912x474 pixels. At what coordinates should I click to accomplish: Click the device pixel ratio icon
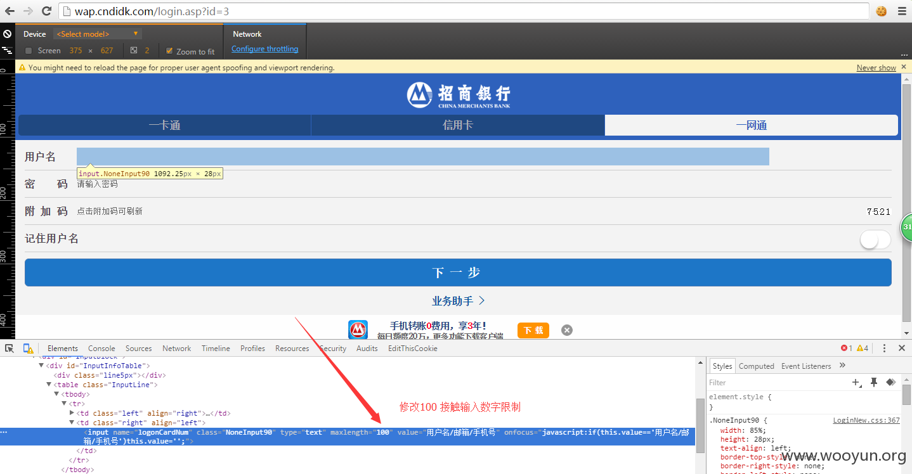(x=134, y=51)
